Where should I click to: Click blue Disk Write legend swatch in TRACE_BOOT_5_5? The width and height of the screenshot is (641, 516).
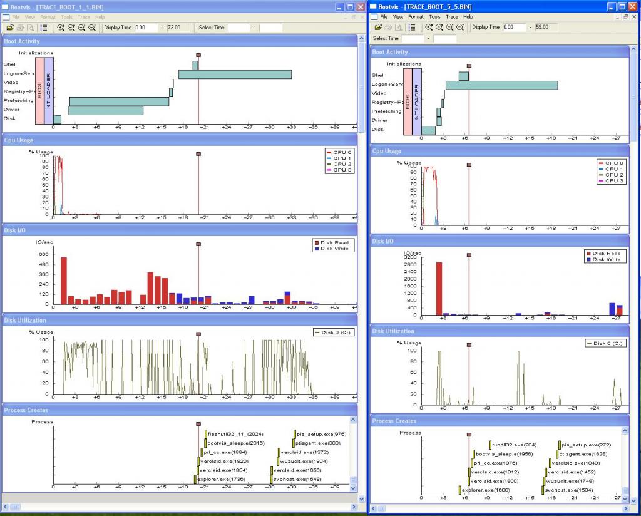tap(588, 259)
